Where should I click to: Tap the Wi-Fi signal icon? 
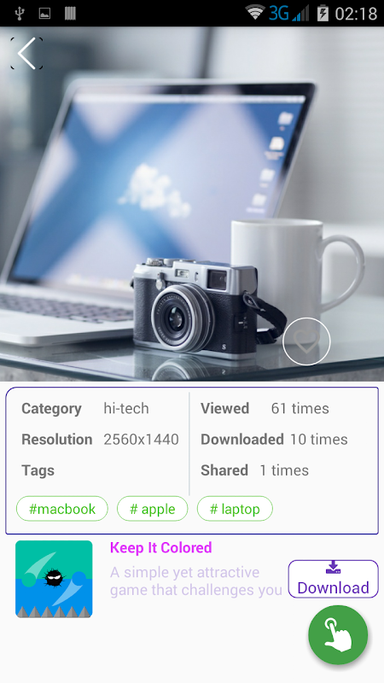coord(255,13)
